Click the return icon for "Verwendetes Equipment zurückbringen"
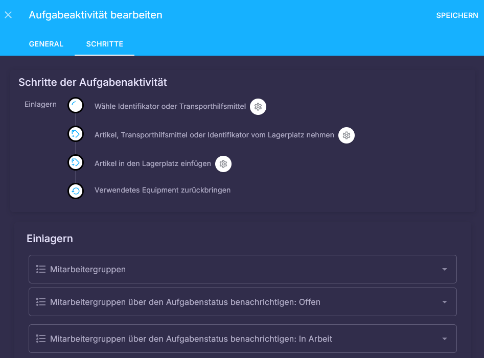 click(76, 190)
